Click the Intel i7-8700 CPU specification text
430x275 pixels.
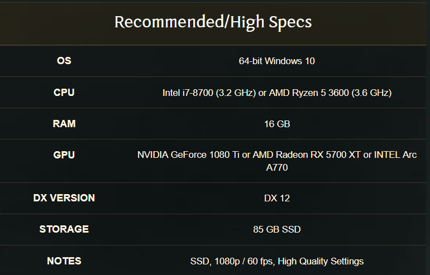point(209,93)
